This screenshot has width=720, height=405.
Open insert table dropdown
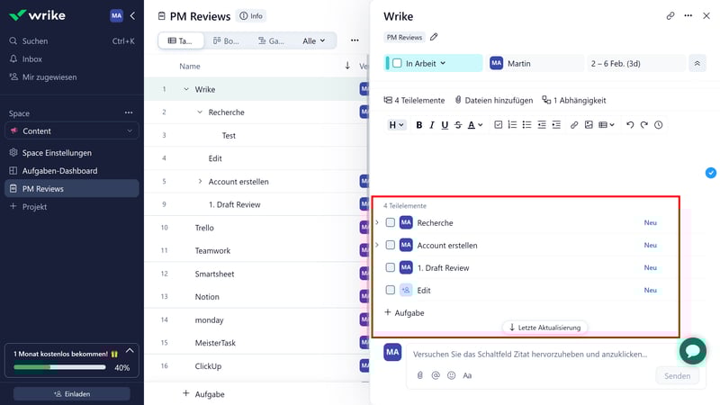click(x=607, y=125)
